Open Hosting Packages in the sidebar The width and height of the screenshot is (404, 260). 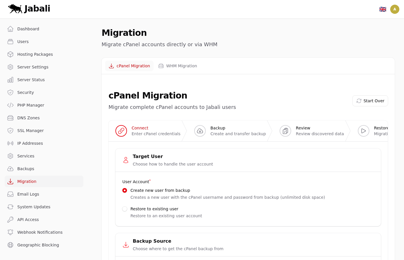(x=35, y=54)
